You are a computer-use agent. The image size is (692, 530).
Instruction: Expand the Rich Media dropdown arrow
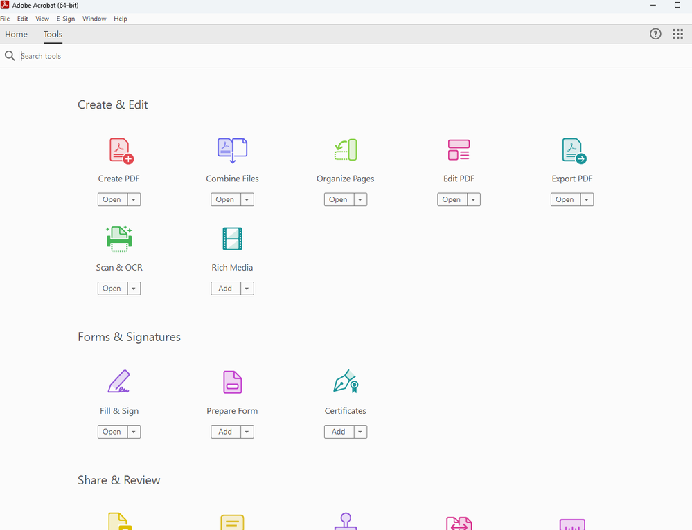pyautogui.click(x=247, y=289)
